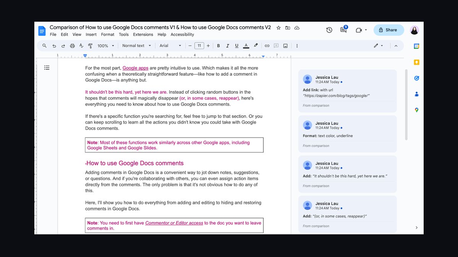Open the Insert menu

(91, 34)
